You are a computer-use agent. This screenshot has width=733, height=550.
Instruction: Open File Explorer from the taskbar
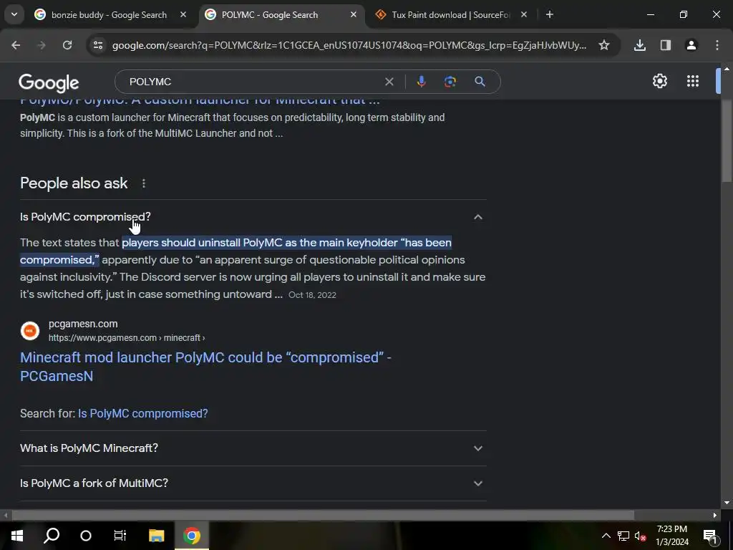157,536
